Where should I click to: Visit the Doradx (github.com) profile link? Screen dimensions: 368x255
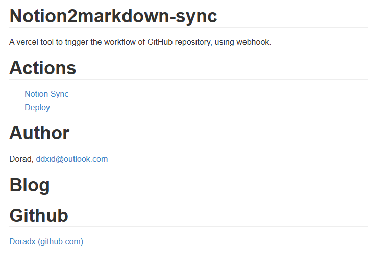point(46,241)
